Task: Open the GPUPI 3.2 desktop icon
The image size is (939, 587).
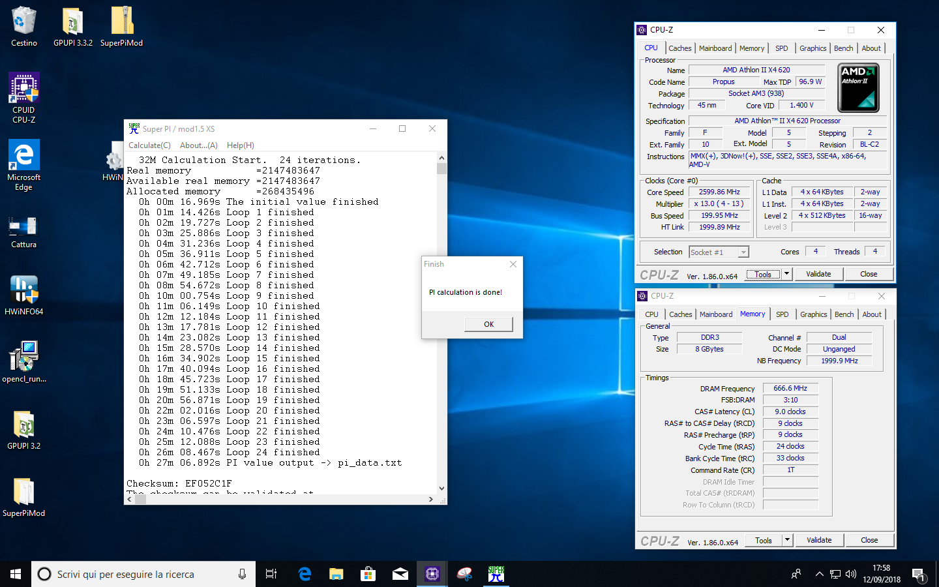Action: (x=24, y=430)
